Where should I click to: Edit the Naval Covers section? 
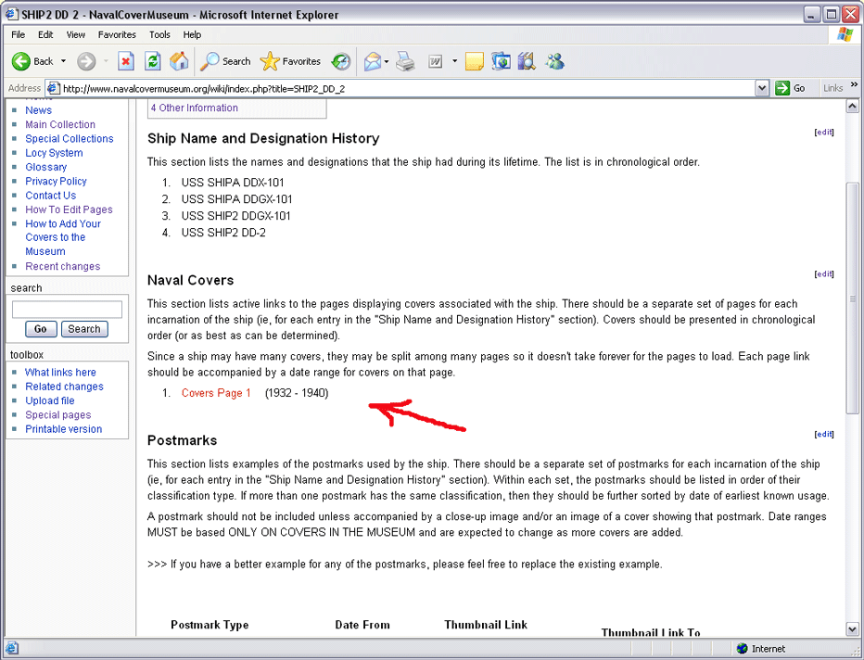pyautogui.click(x=824, y=274)
